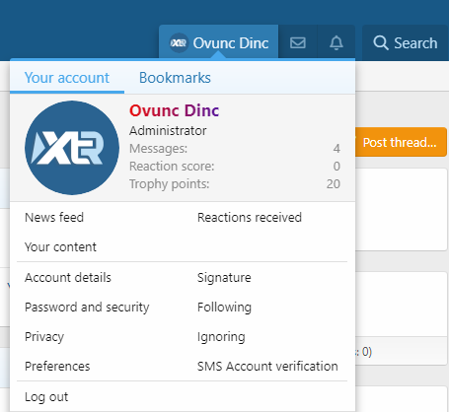Open News feed
449x412 pixels.
pyautogui.click(x=54, y=217)
